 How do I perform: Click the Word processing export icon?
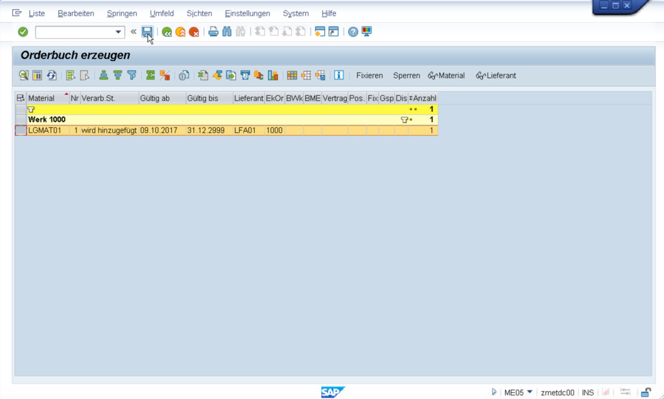point(217,75)
